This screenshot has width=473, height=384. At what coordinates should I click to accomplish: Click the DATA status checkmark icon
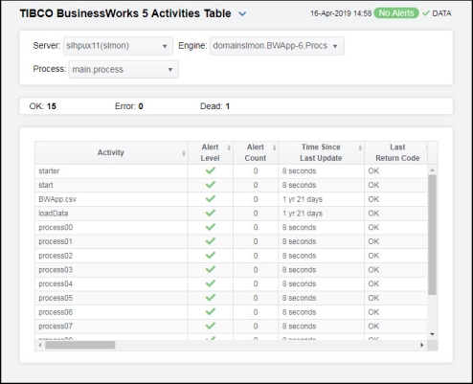click(426, 13)
